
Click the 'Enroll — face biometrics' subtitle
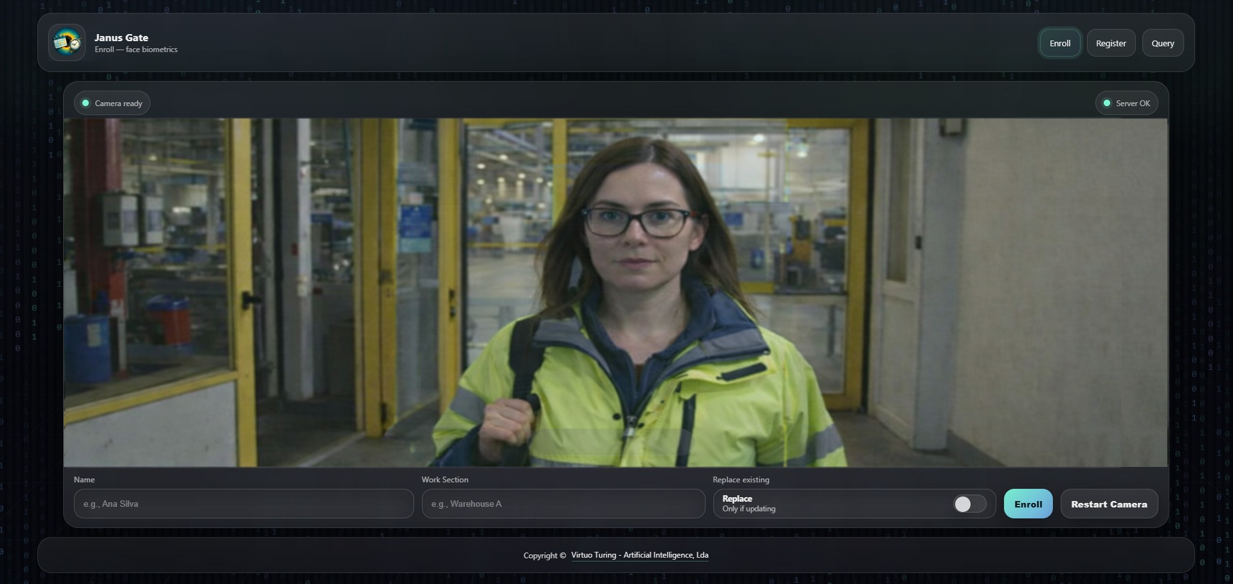point(136,50)
